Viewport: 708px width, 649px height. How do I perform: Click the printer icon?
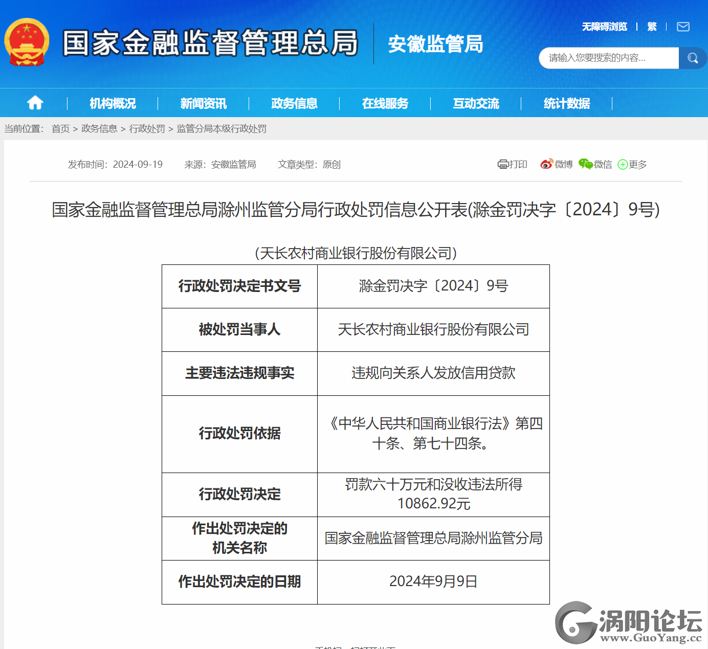(502, 164)
